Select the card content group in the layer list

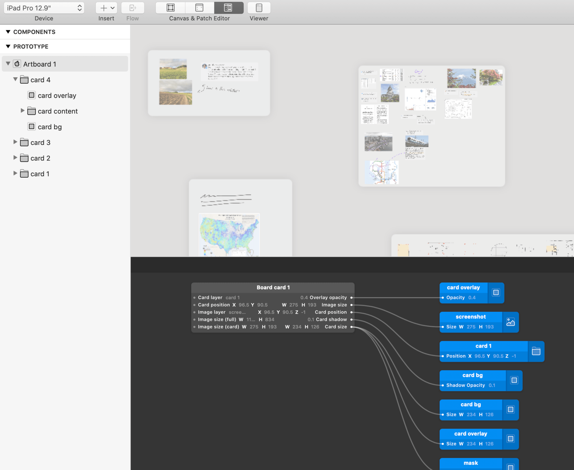point(57,111)
